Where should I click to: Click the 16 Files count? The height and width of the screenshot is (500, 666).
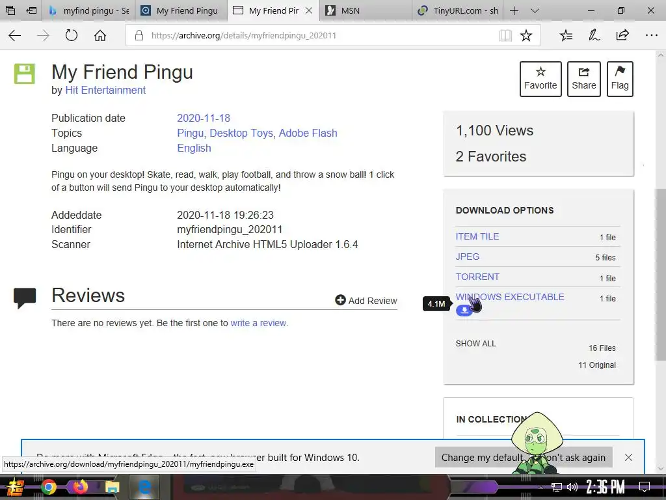click(x=602, y=348)
